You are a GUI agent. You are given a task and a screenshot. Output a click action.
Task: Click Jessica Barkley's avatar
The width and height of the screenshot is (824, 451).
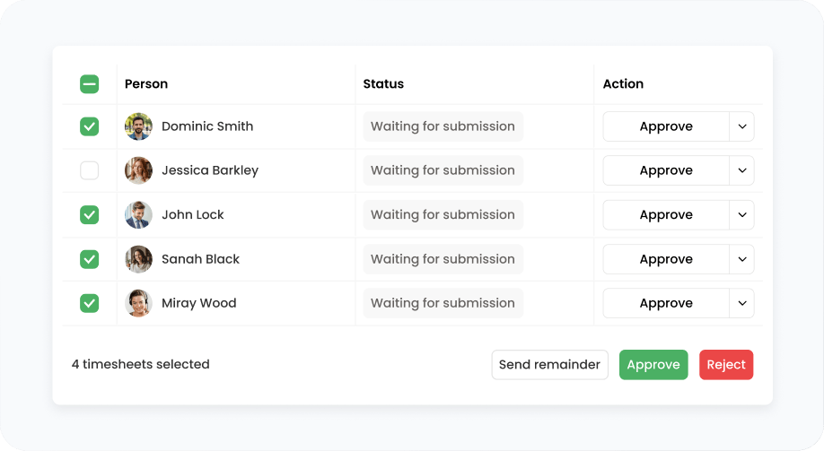(139, 170)
